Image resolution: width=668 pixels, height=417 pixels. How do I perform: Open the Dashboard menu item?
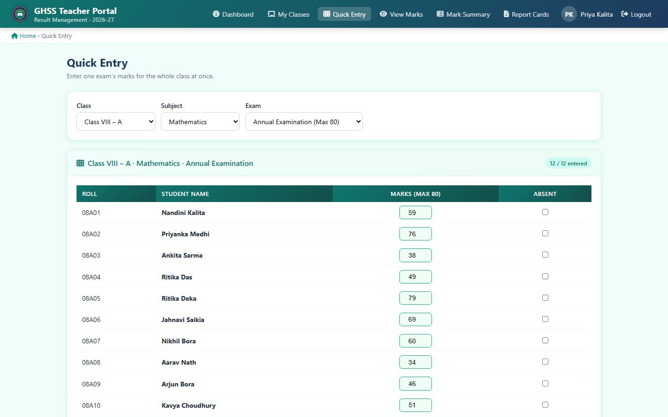[x=233, y=14]
